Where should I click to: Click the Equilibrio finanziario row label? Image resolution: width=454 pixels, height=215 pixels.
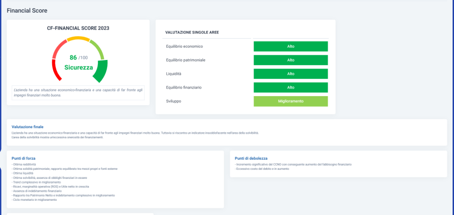[x=184, y=87]
